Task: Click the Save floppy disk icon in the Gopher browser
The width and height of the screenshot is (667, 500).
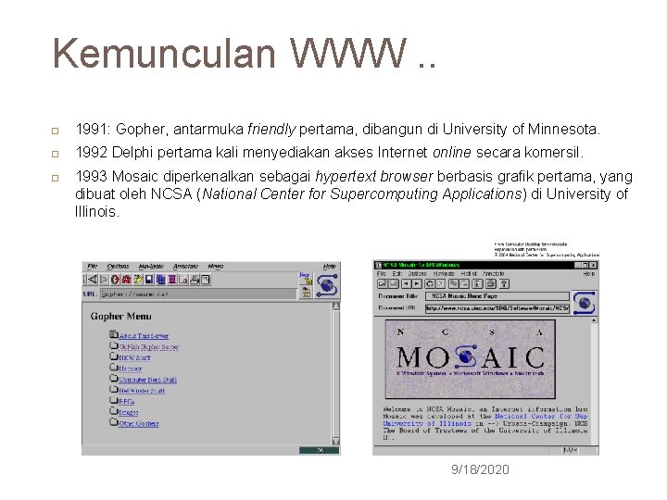Action: coord(149,280)
